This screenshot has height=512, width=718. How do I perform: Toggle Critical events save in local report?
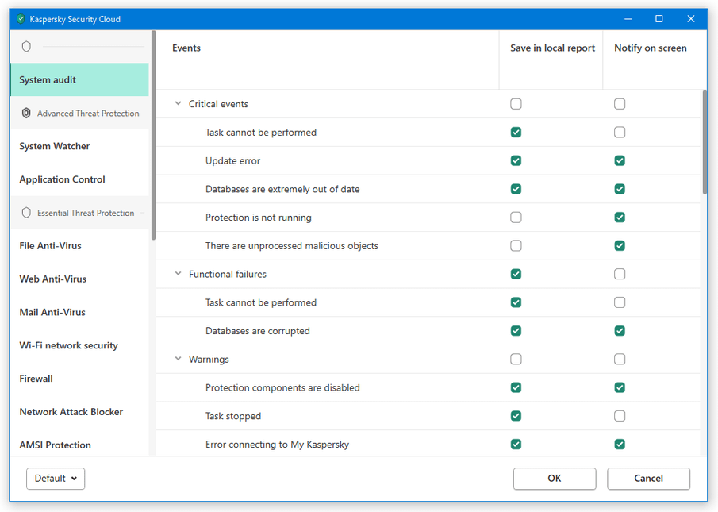pyautogui.click(x=516, y=104)
